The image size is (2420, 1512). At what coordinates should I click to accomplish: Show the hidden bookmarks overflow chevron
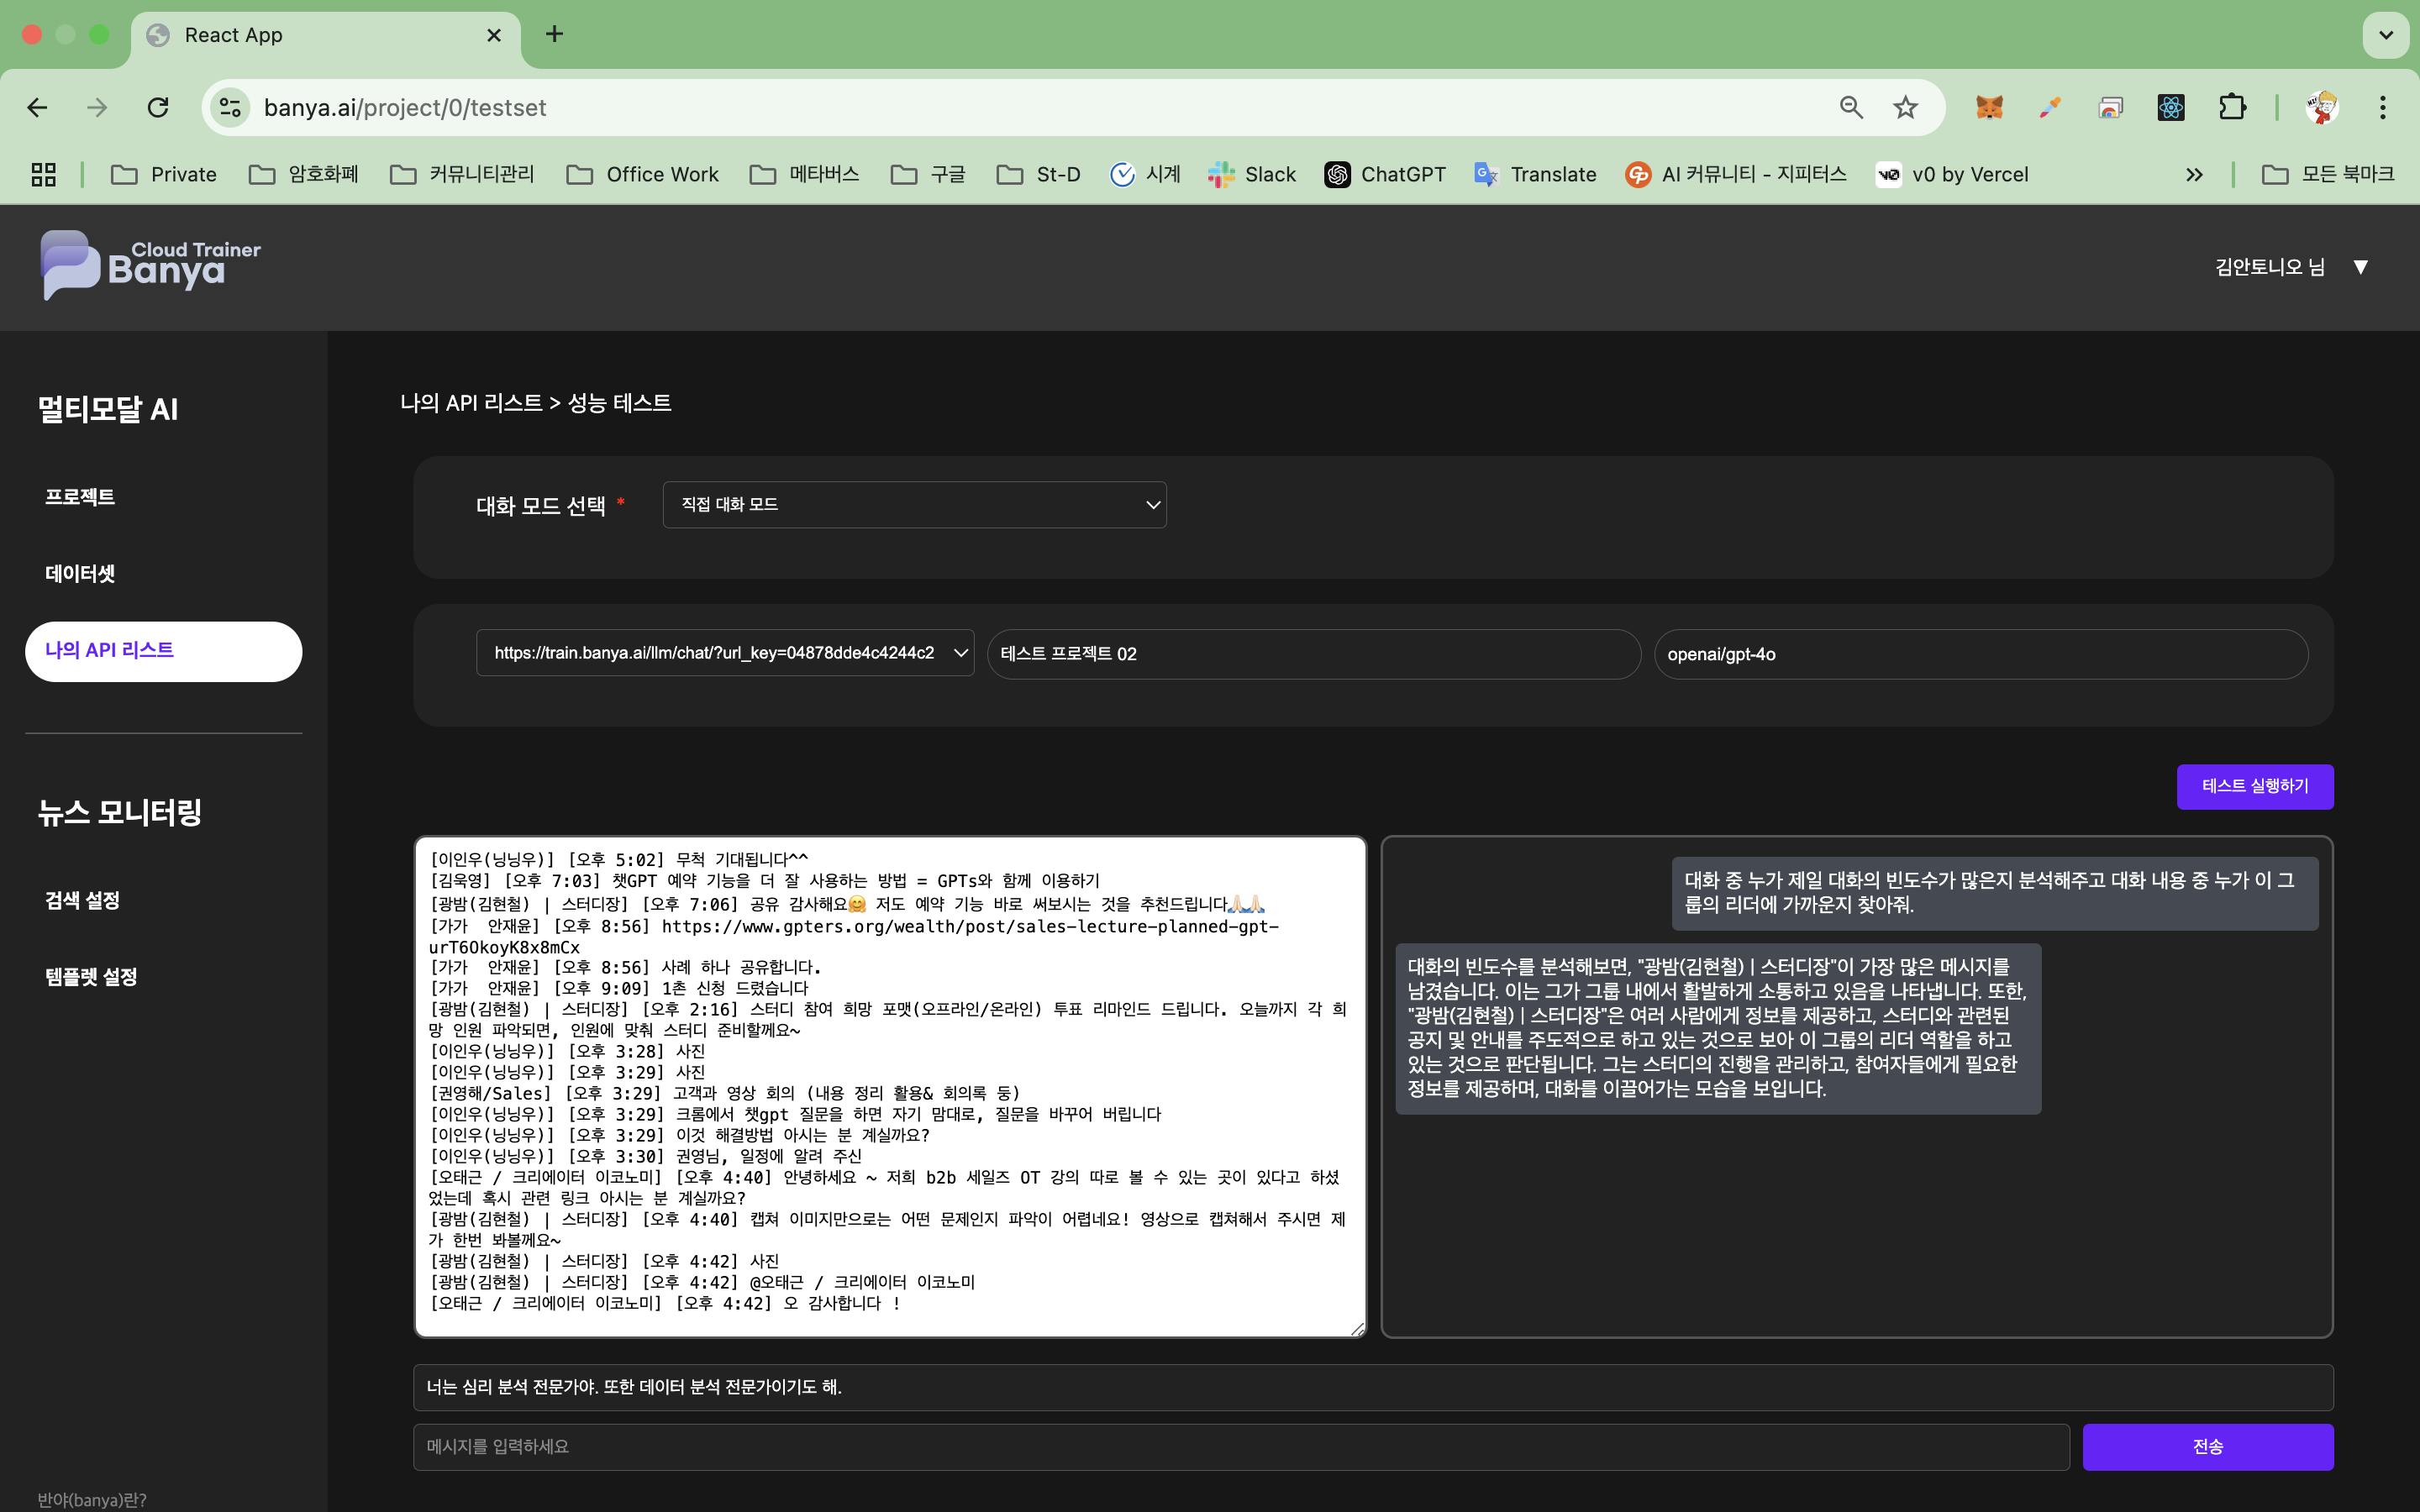pos(2194,174)
